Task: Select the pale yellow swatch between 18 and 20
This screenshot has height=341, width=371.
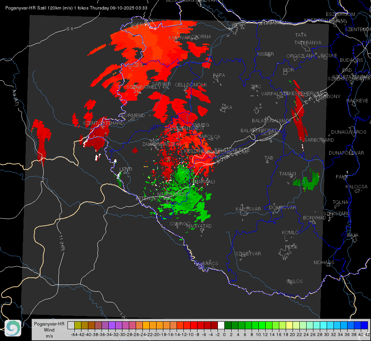Action: pos(290,325)
